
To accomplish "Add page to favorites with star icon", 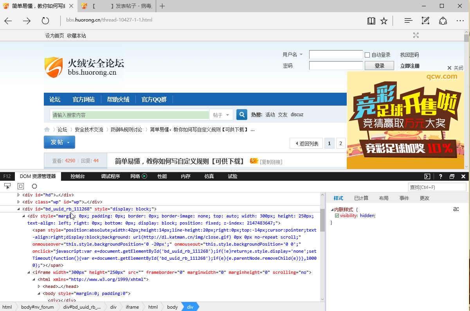I will [384, 21].
